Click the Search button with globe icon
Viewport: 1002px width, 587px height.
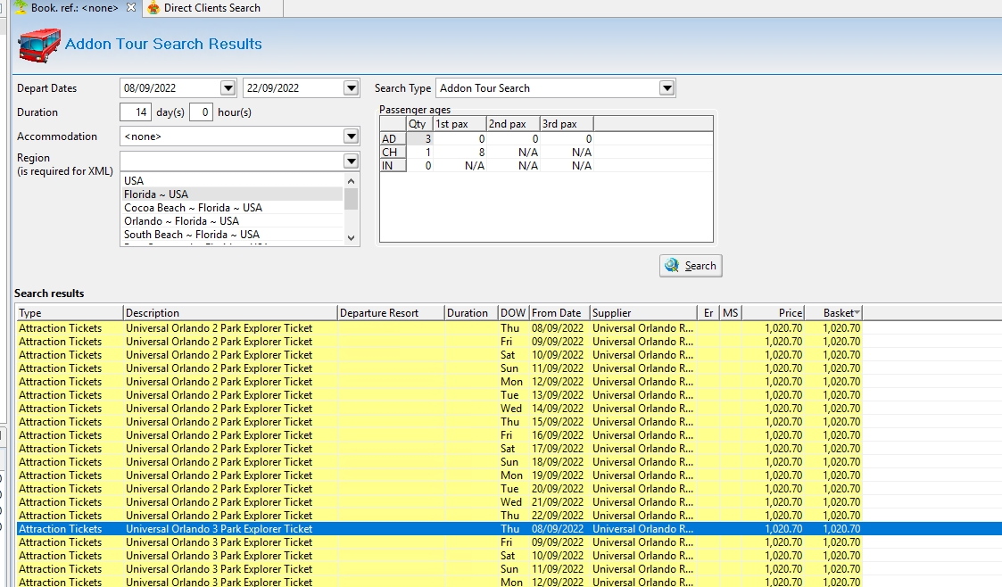coord(691,266)
